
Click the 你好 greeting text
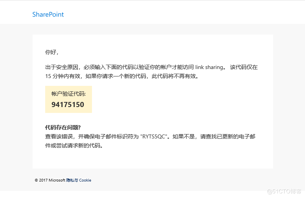(x=52, y=52)
